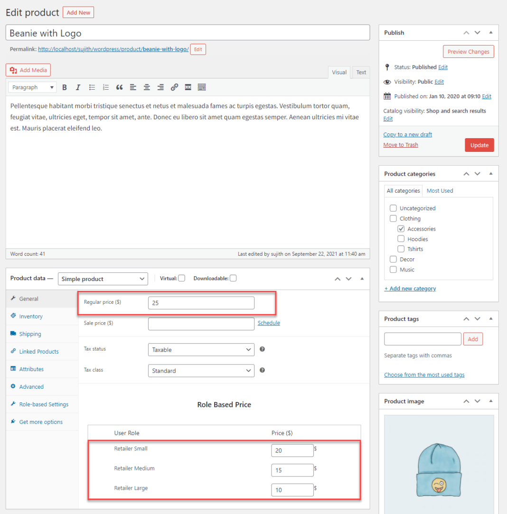The height and width of the screenshot is (514, 507).
Task: Move Product image panel down
Action: (478, 401)
